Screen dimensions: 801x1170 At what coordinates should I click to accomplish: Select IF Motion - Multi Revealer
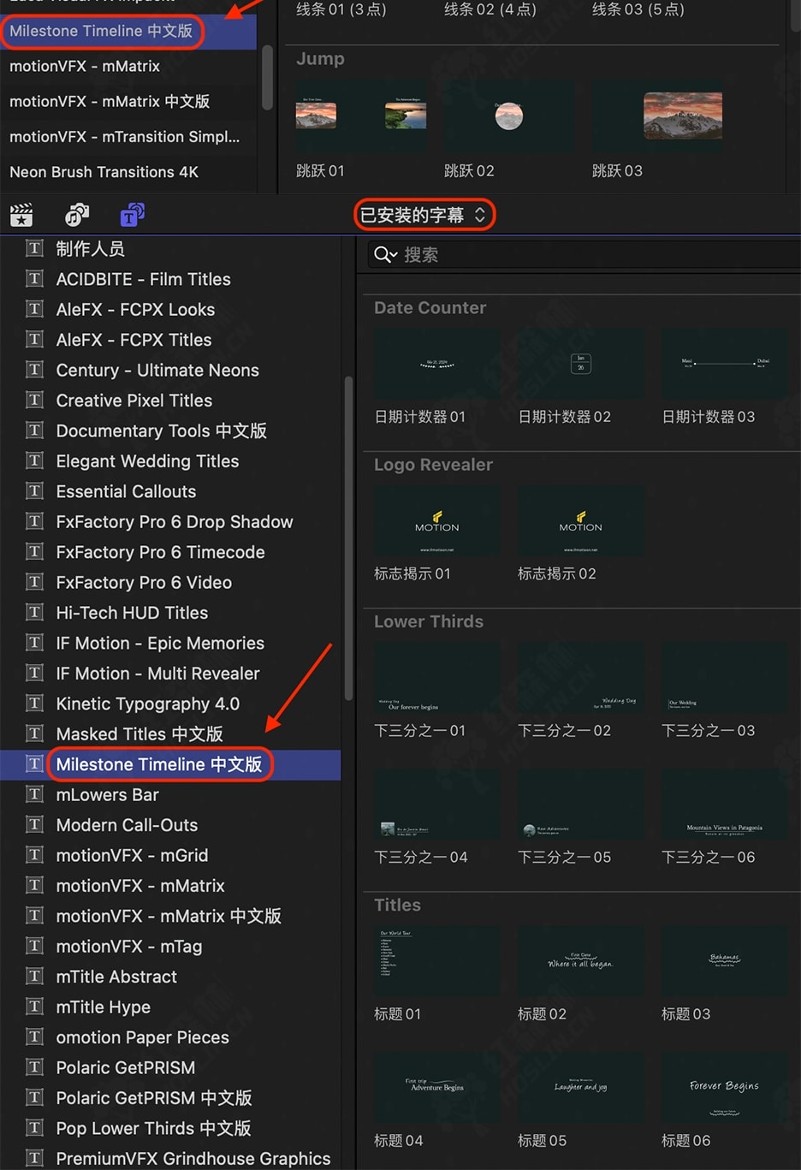point(170,674)
